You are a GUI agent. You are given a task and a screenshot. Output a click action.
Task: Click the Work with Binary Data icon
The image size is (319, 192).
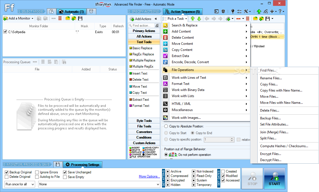tap(165, 90)
